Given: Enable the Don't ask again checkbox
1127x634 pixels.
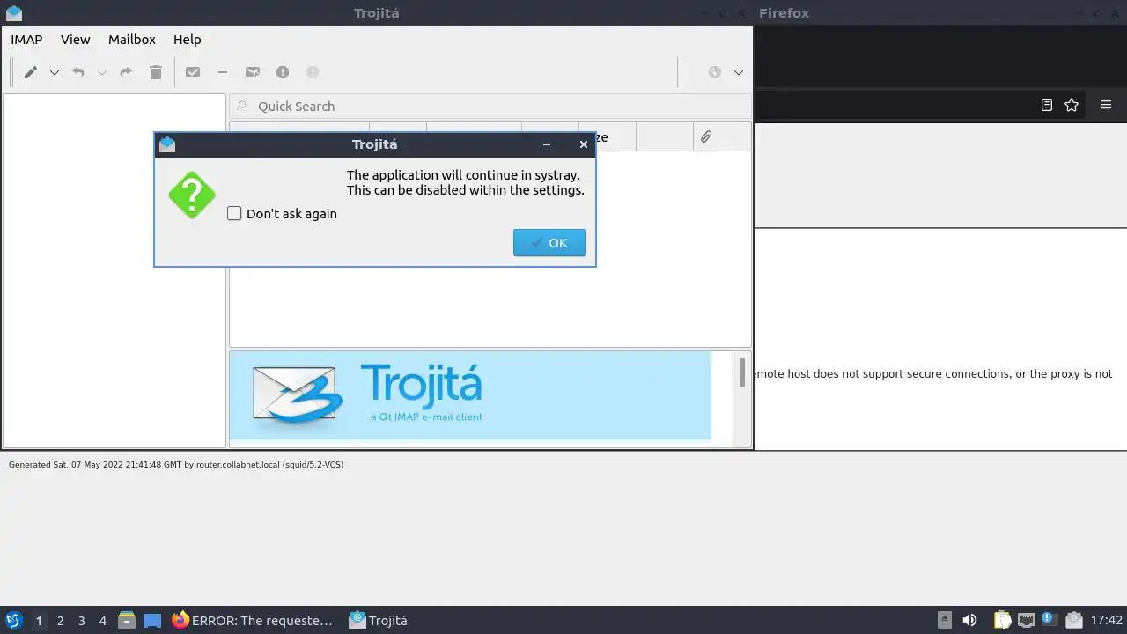Looking at the screenshot, I should point(234,213).
